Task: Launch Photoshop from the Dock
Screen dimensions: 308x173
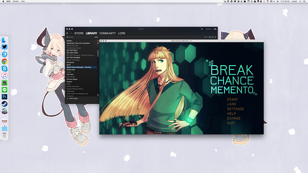Action: [x=4, y=97]
